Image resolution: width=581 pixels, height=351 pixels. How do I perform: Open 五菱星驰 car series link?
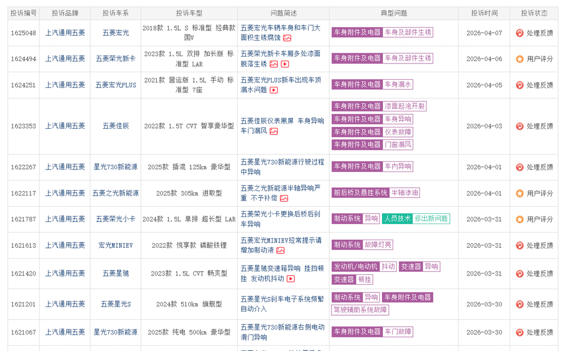coord(116,274)
